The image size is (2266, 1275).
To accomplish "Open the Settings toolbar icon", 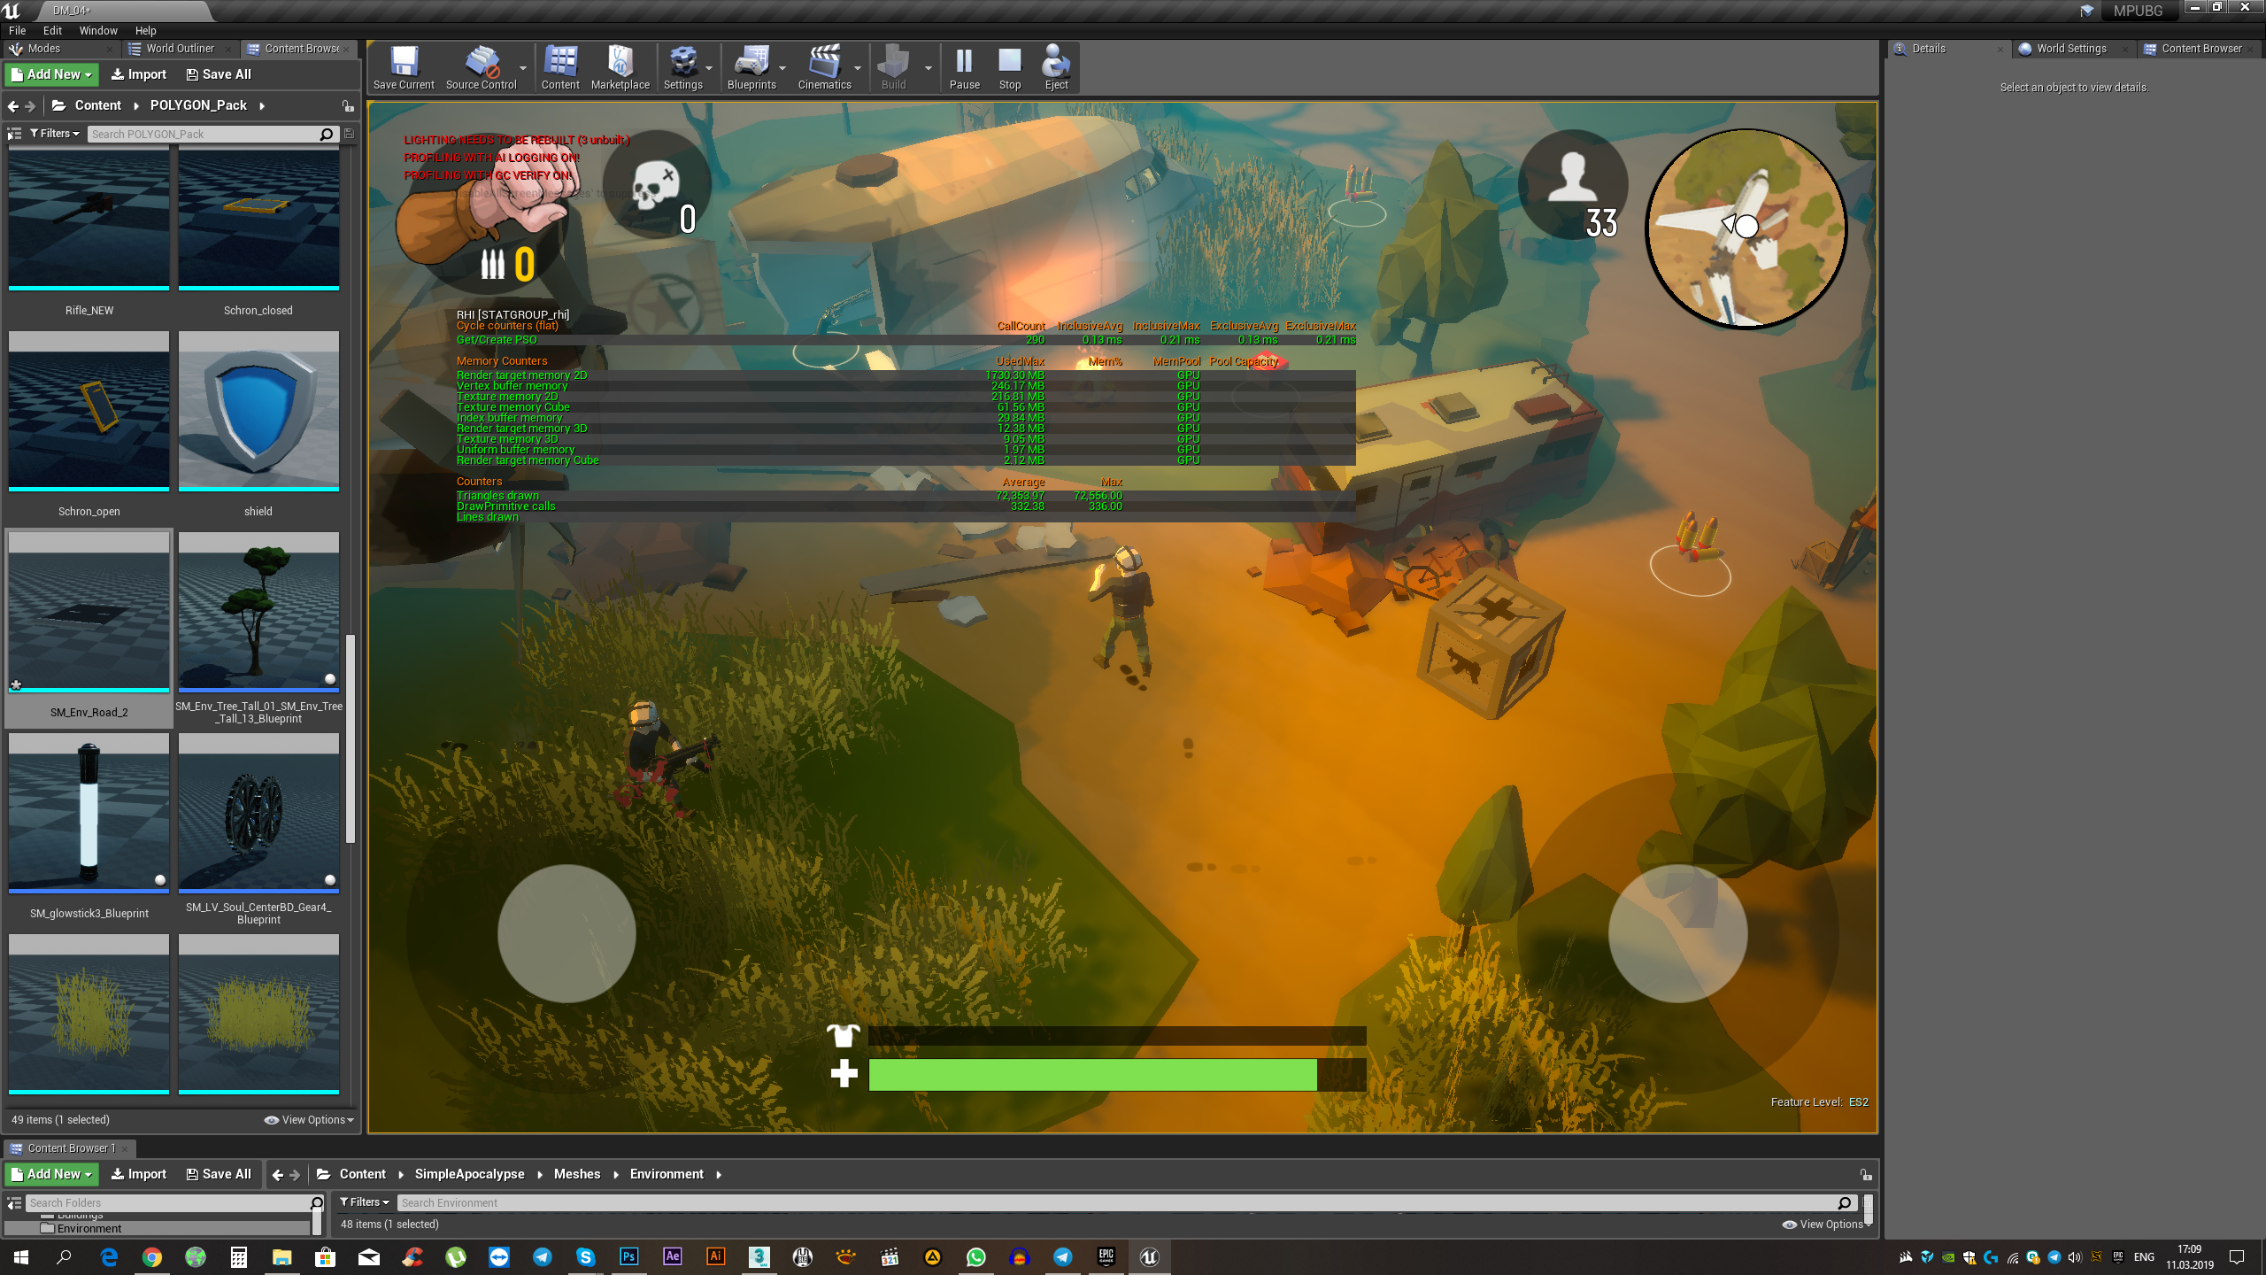I will pos(682,67).
